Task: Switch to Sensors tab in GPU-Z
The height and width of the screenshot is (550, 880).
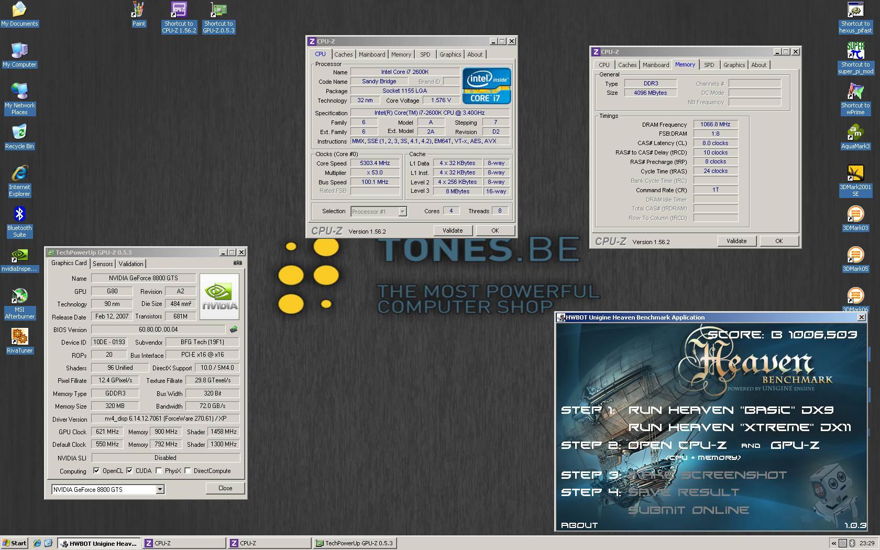Action: click(x=103, y=264)
